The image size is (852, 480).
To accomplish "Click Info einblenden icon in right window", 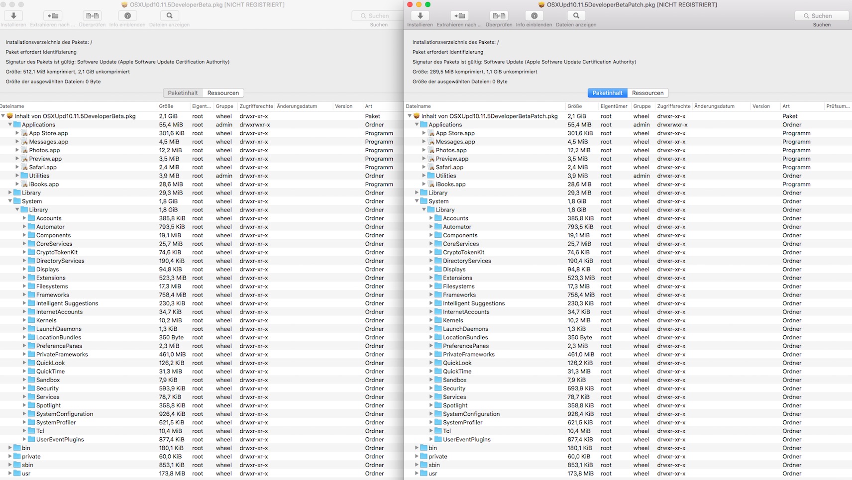I will click(534, 16).
